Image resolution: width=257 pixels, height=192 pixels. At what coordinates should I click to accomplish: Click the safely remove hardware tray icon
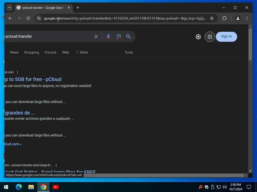pyautogui.click(x=213, y=187)
